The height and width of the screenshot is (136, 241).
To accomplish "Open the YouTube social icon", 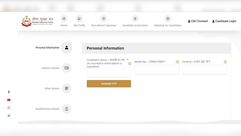I will [x=9, y=100].
